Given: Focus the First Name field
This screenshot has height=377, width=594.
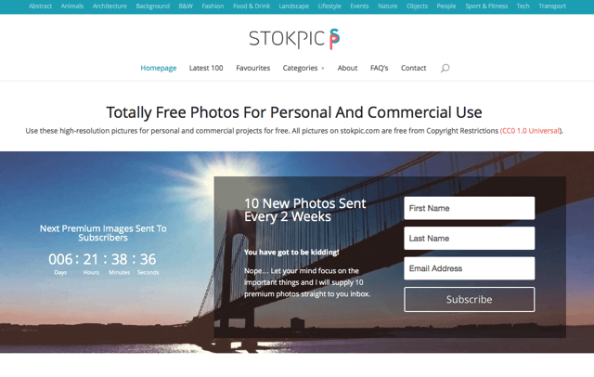Looking at the screenshot, I should coord(470,208).
